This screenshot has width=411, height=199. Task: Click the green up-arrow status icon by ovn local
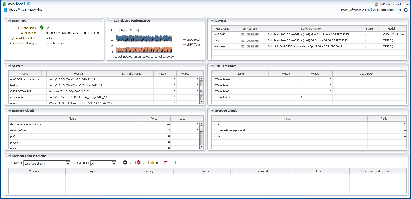coord(4,4)
